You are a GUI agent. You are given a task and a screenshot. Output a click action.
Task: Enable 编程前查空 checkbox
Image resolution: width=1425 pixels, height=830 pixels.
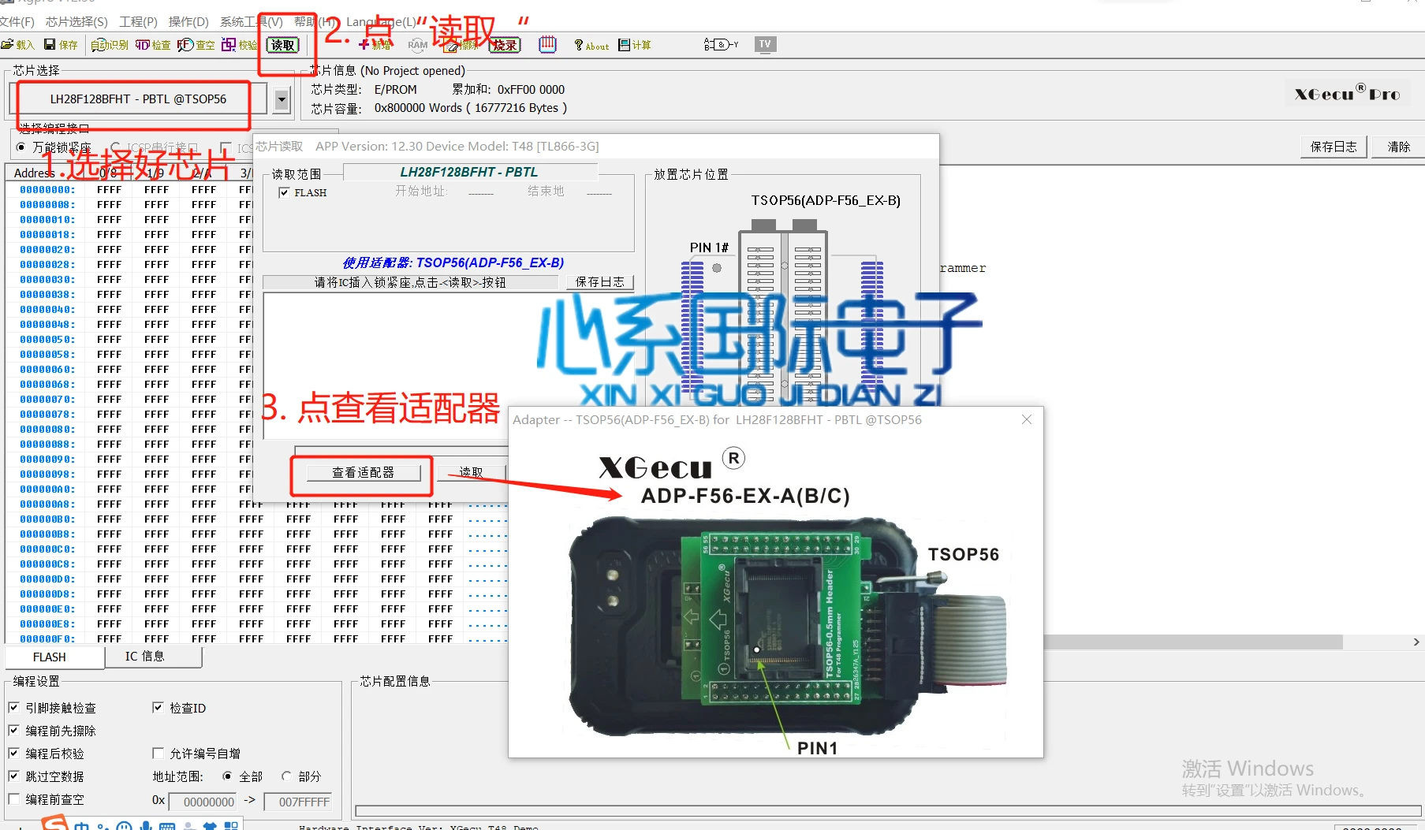tap(13, 799)
